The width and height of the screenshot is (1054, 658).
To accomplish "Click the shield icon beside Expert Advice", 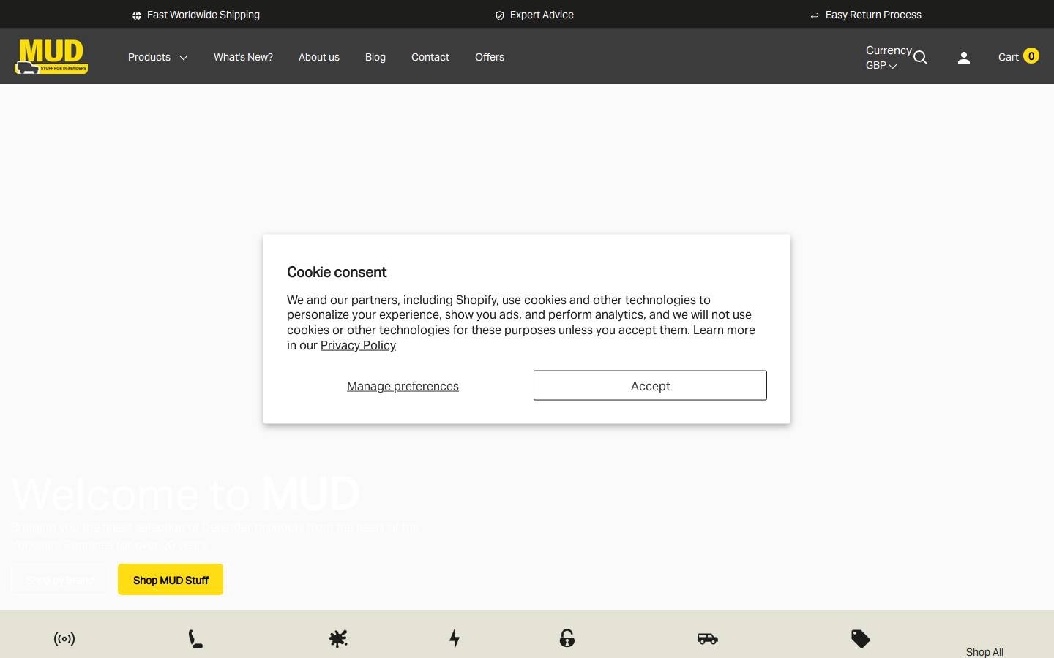I will [x=500, y=15].
